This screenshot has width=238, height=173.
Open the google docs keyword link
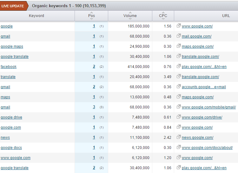pos(11,148)
